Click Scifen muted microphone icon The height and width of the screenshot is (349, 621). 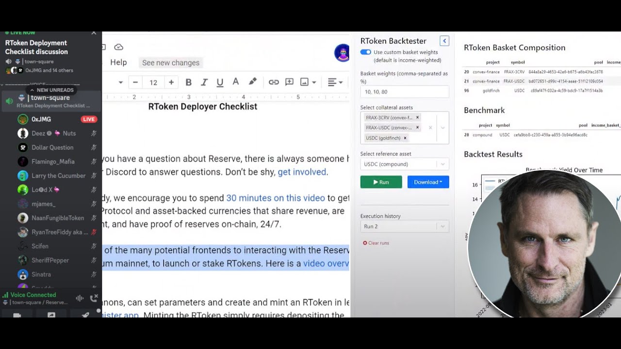click(x=94, y=246)
